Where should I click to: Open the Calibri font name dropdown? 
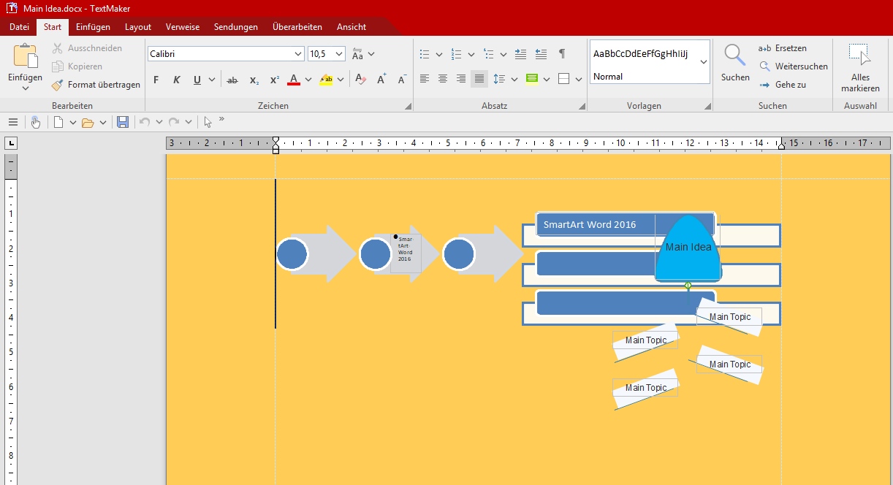click(x=298, y=54)
